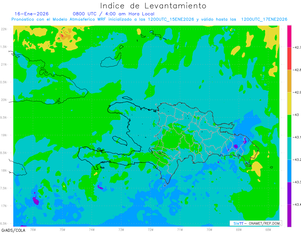Click the '22N' latitude label
Image resolution: width=301 pixels, height=233 pixels.
coord(4,29)
